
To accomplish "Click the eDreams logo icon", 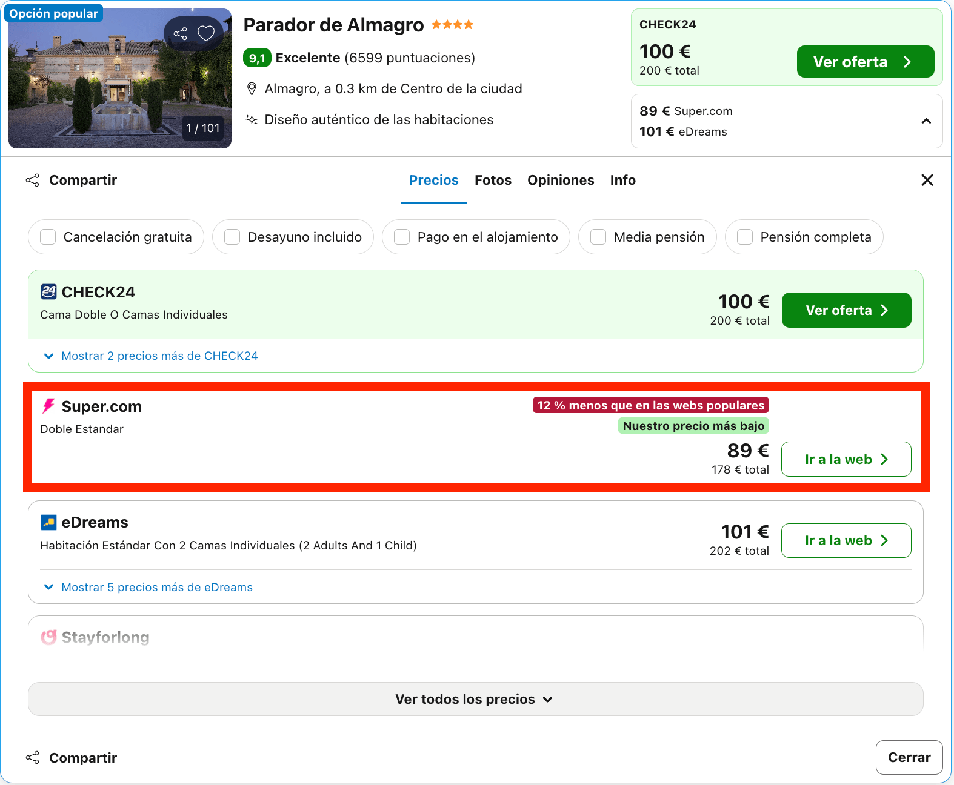I will (x=48, y=522).
